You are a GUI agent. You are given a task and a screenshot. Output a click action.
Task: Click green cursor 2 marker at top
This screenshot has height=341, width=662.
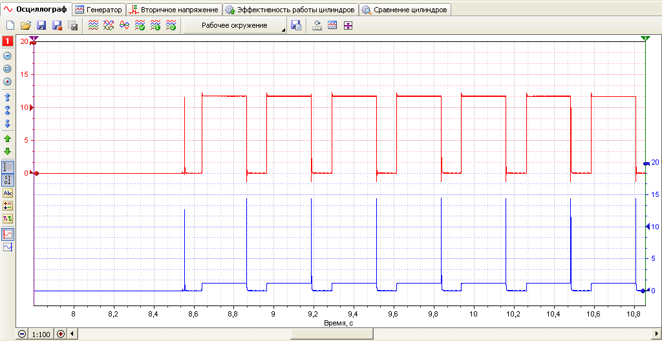point(646,38)
